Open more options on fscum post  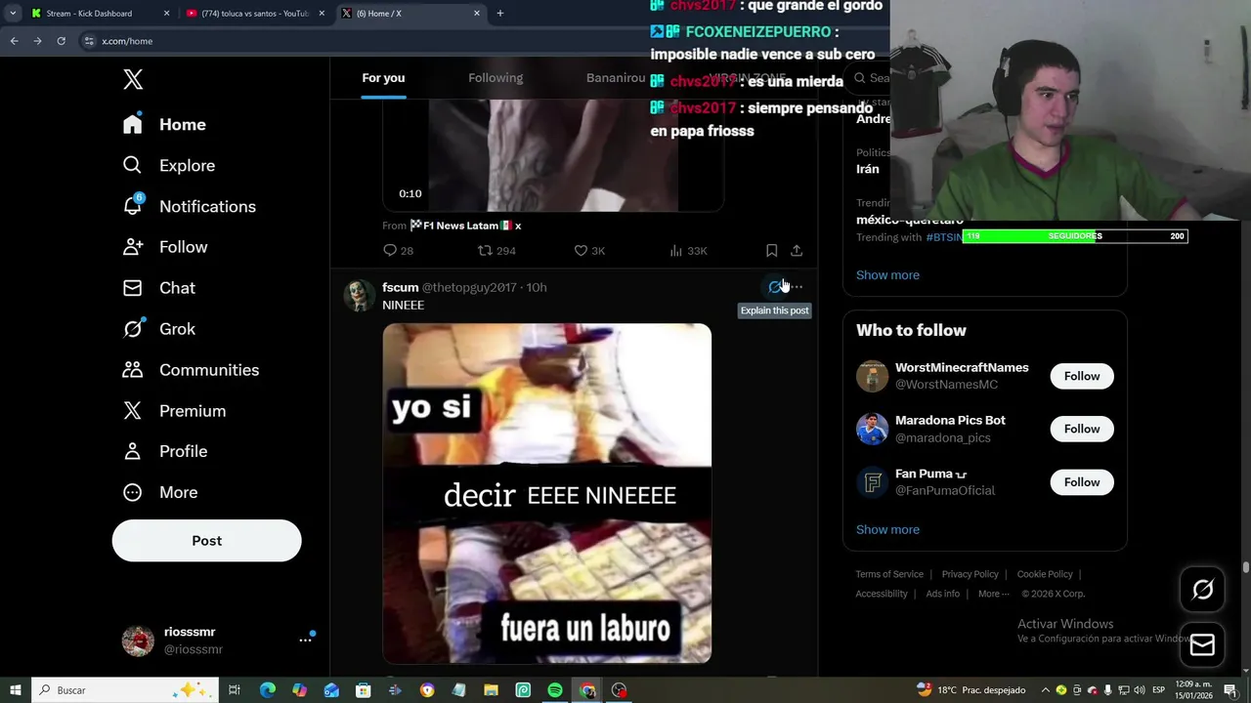coord(797,287)
